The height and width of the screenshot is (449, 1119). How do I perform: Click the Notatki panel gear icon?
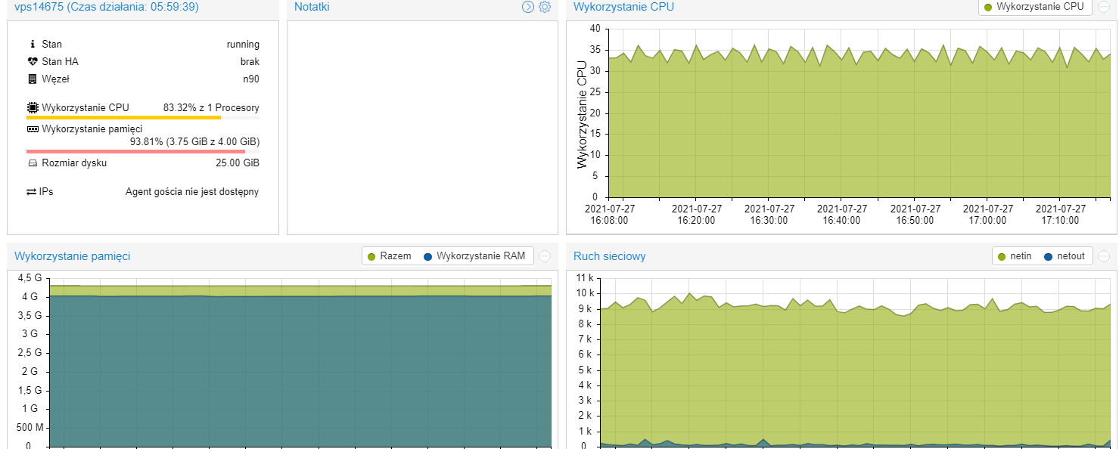545,7
